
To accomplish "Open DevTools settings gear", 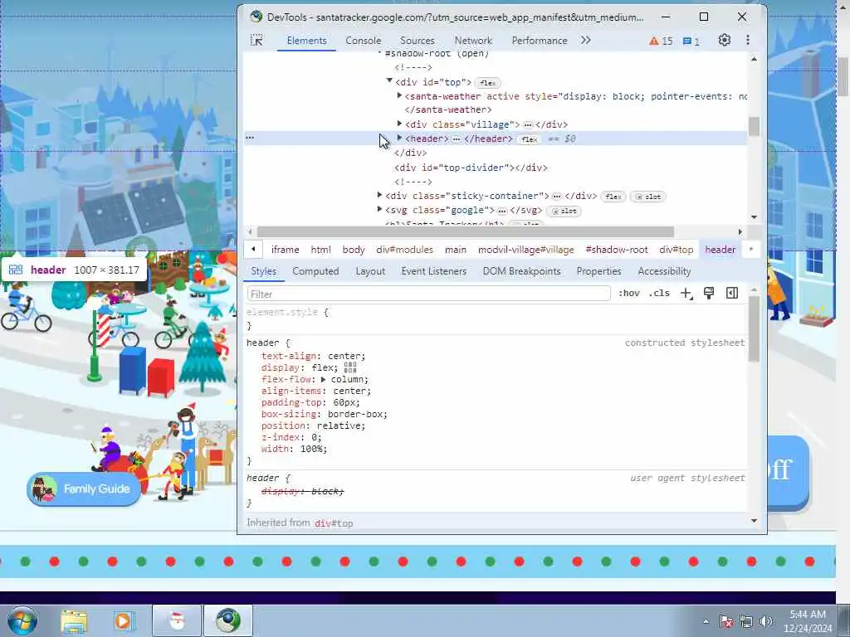I will pos(724,40).
